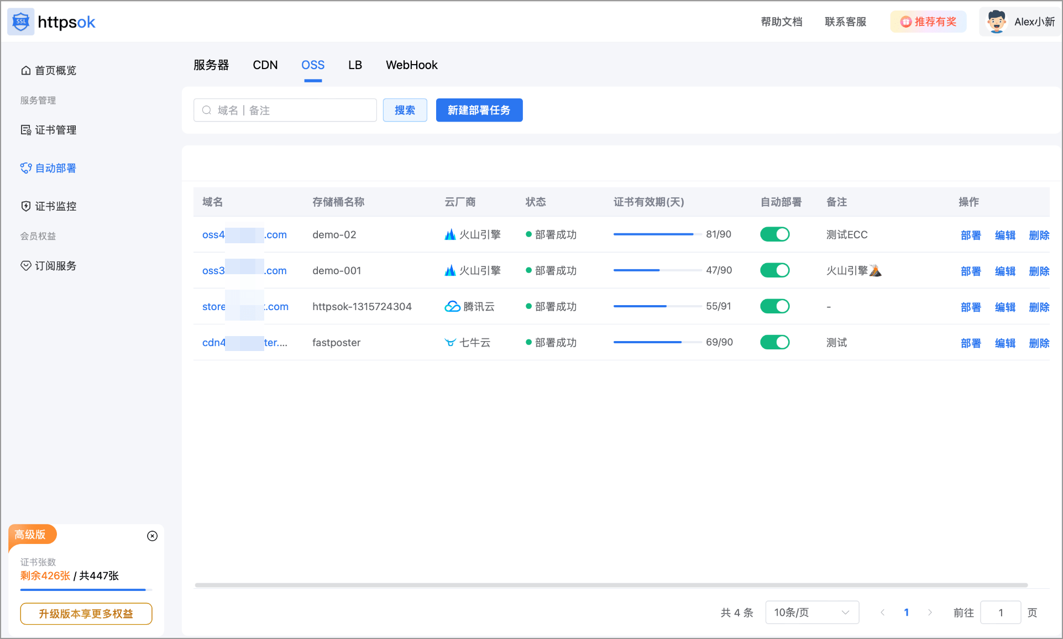Click 部署 for demo-02 row
The height and width of the screenshot is (639, 1063).
(x=971, y=235)
